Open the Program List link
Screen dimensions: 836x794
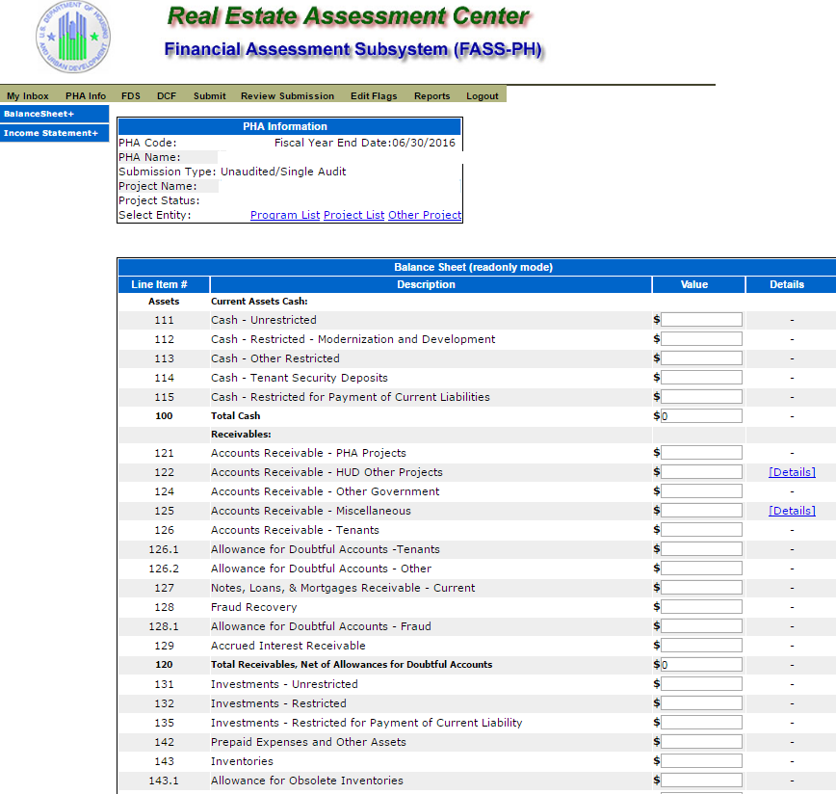pyautogui.click(x=284, y=216)
